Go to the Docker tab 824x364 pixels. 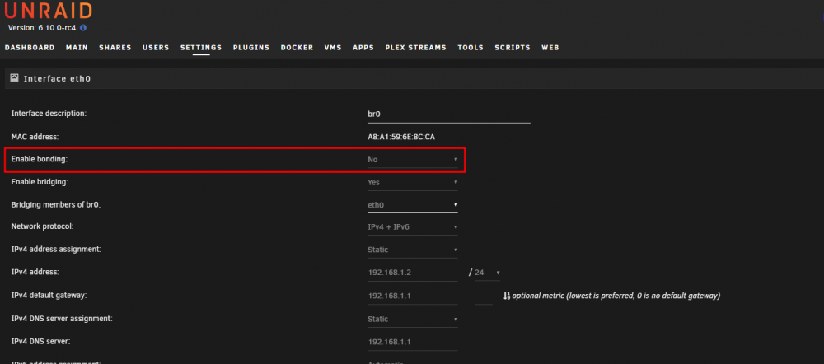(297, 47)
